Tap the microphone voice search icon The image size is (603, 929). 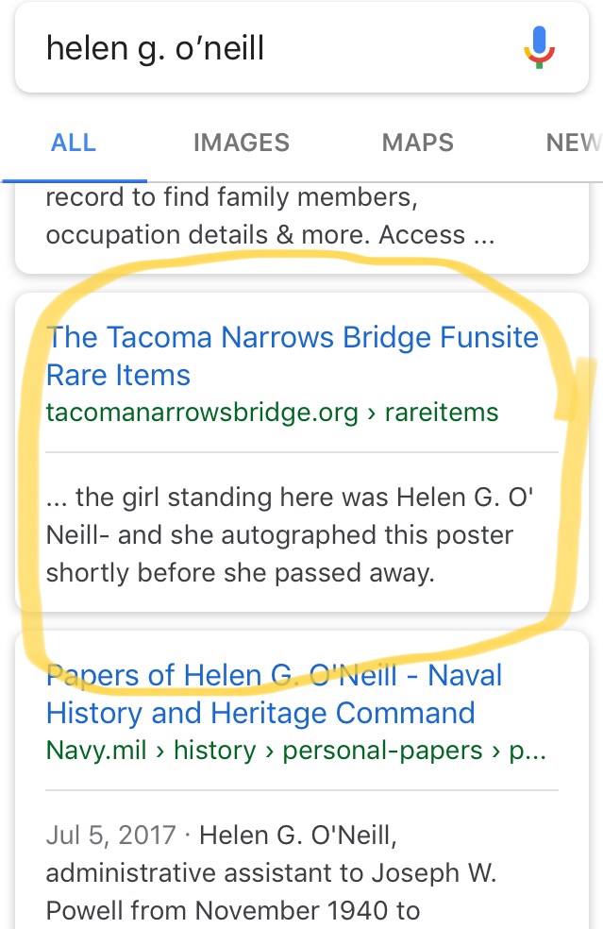coord(539,47)
